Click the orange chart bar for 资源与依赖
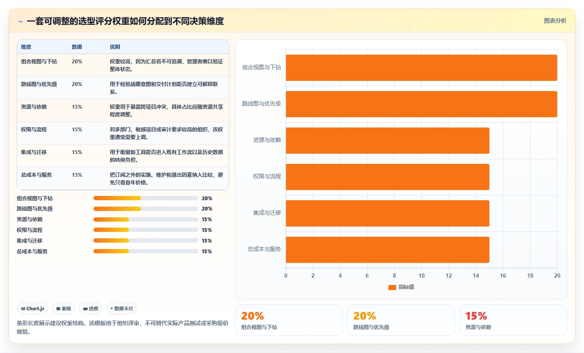Image resolution: width=584 pixels, height=353 pixels. pos(388,140)
